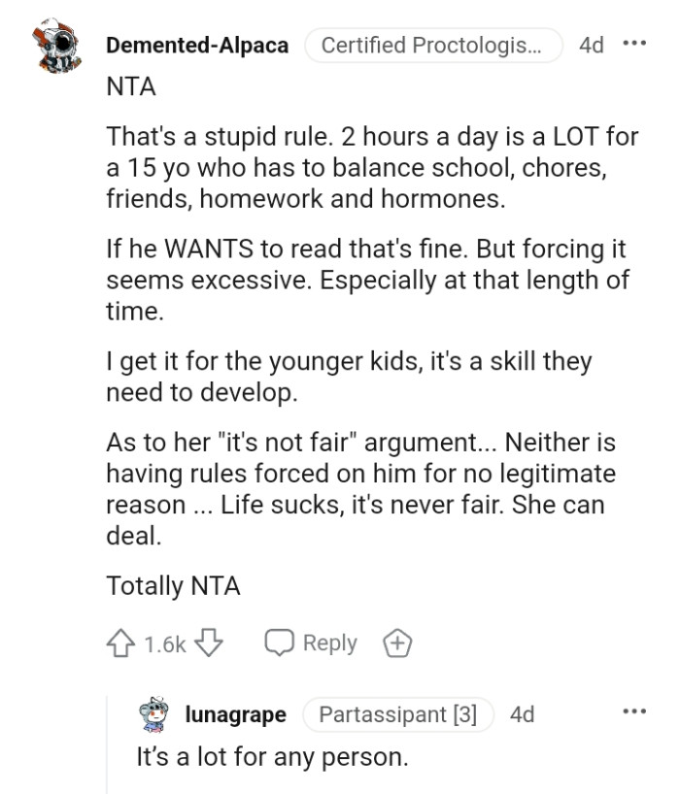680x794 pixels.
Task: Click the "Partassipant [3]" flair tag
Action: point(397,715)
